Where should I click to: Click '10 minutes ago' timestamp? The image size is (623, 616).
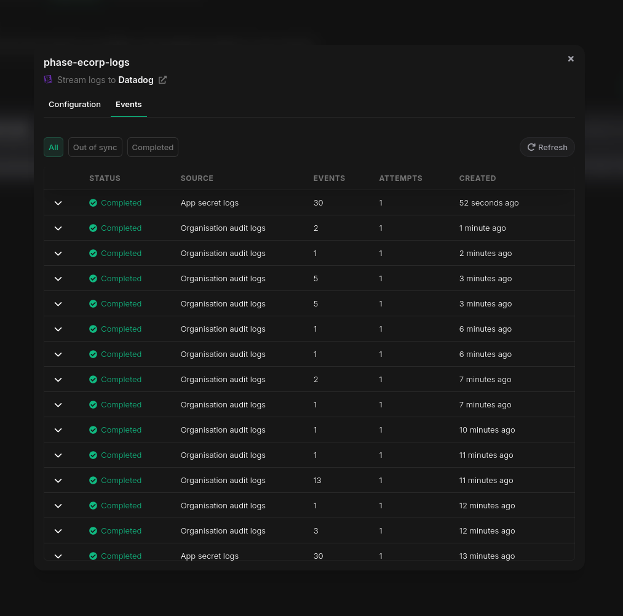click(486, 430)
